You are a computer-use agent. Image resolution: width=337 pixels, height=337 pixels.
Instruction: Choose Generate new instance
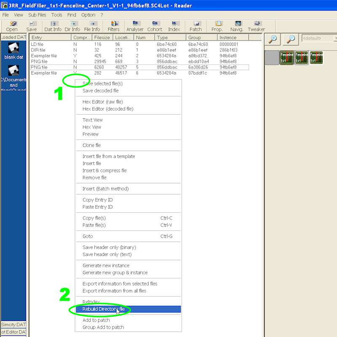(128, 265)
